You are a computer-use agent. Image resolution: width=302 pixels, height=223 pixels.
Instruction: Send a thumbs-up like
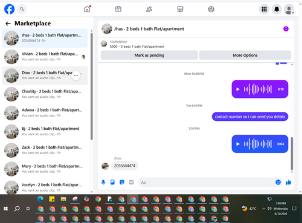(289, 183)
